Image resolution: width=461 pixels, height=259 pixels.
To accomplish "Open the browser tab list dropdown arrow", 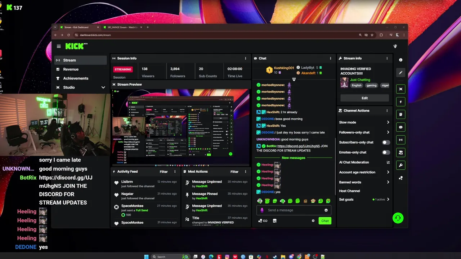I will point(55,27).
